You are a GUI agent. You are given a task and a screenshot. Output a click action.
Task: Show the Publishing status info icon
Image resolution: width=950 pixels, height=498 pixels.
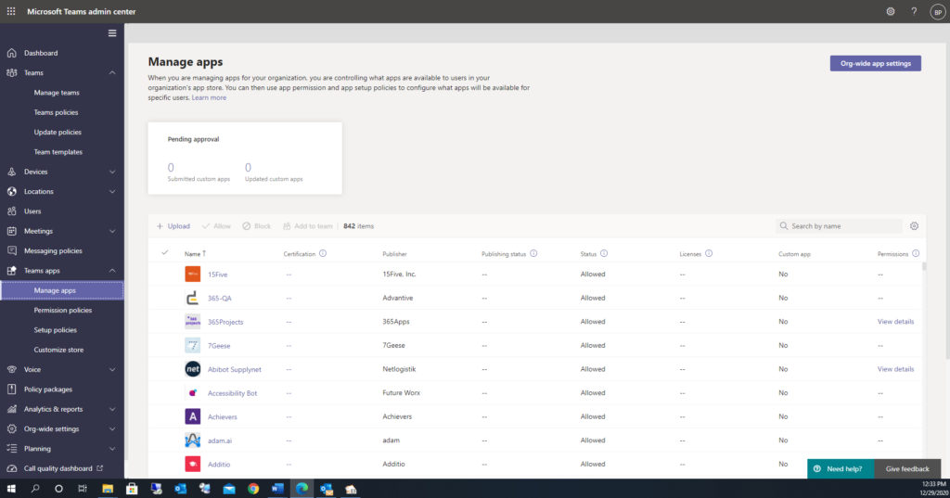point(533,254)
